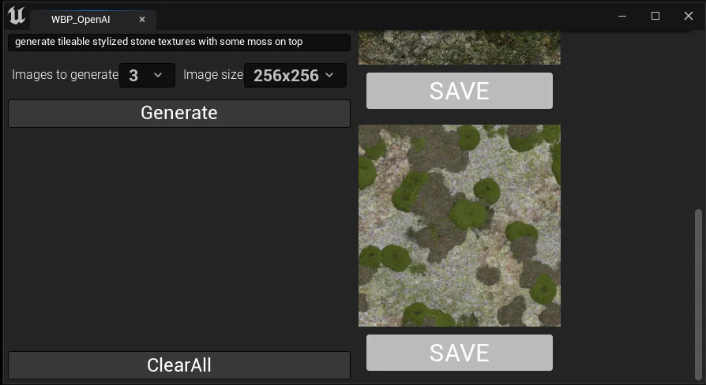Select the partially visible top texture image
This screenshot has height=385, width=706.
[460, 47]
